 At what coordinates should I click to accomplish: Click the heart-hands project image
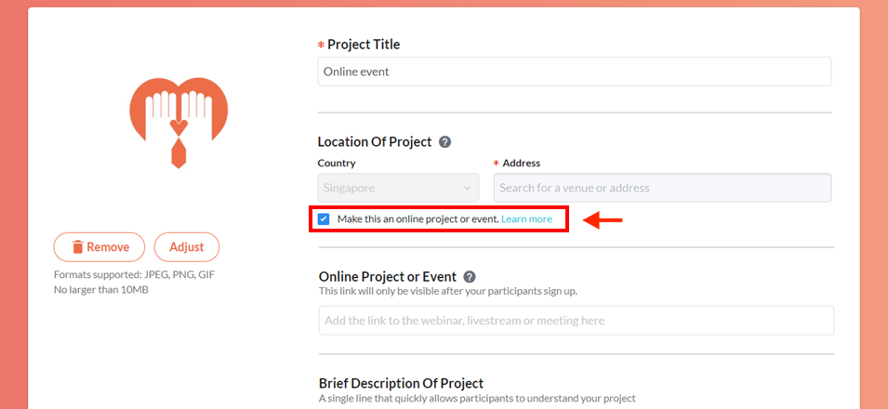tap(179, 121)
